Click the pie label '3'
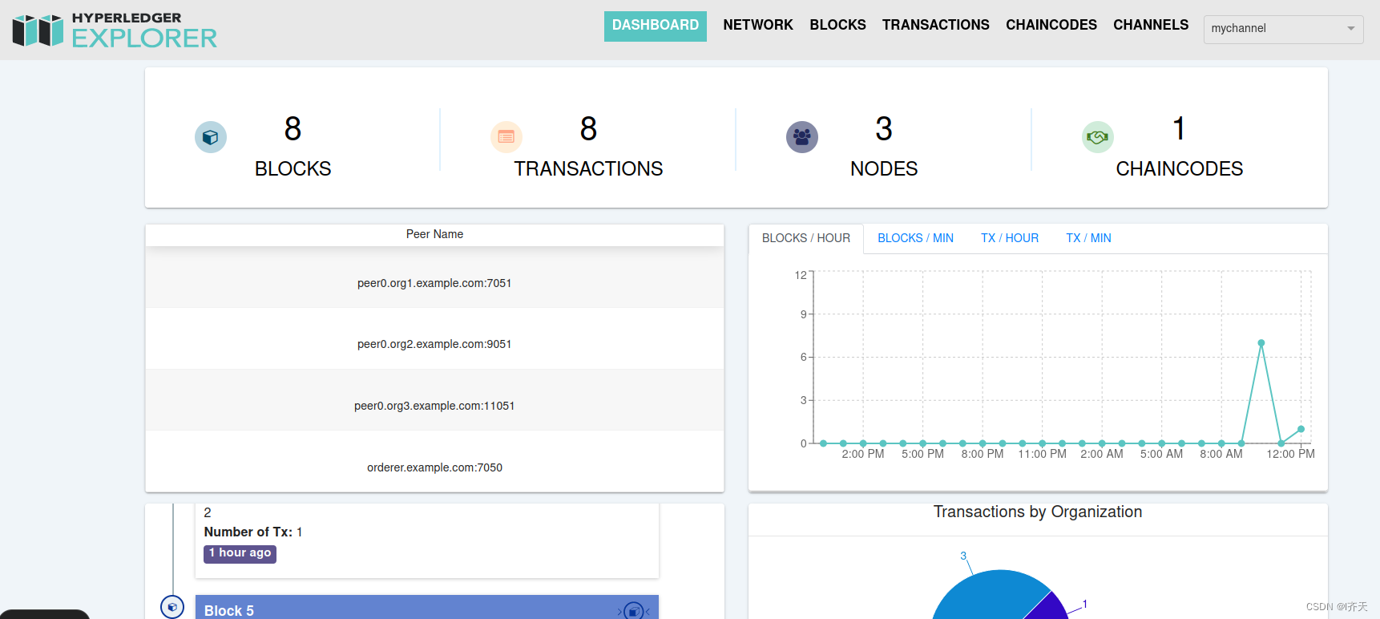This screenshot has height=619, width=1380. [x=963, y=556]
